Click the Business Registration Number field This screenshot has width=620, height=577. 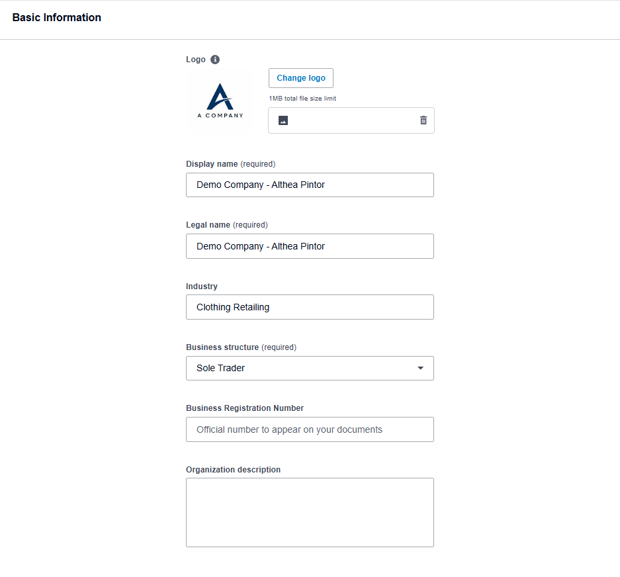(310, 429)
